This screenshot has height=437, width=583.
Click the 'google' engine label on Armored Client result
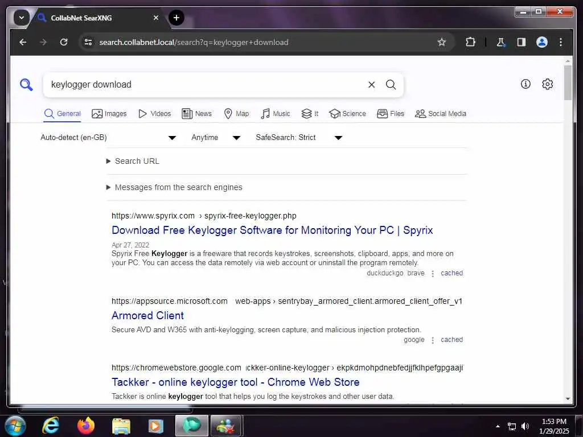coord(414,340)
